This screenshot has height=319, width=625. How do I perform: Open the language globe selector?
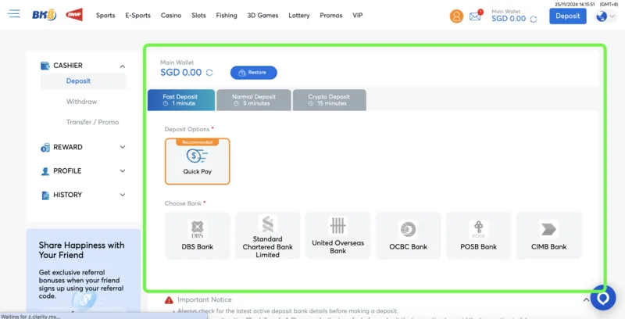pyautogui.click(x=602, y=16)
